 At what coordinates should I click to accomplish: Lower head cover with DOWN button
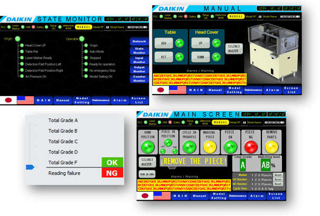[201, 57]
